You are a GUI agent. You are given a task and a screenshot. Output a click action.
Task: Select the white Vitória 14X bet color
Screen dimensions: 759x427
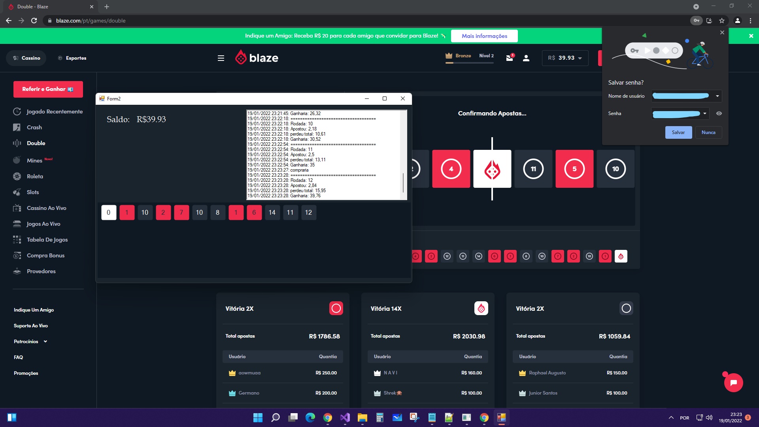(x=481, y=308)
